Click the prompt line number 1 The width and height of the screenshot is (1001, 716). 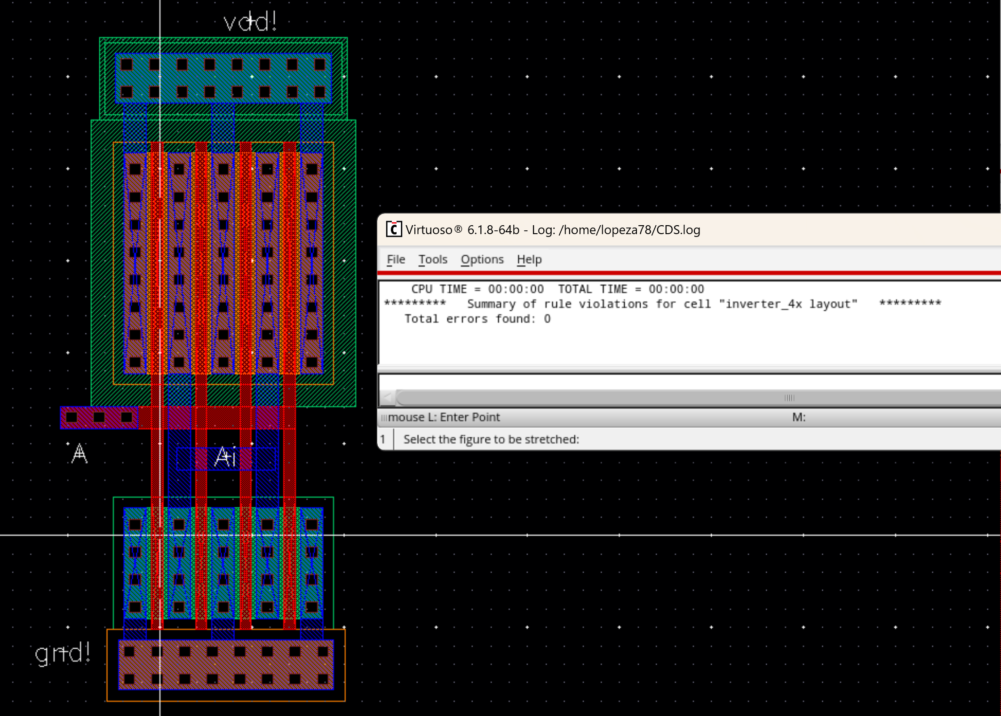click(383, 440)
